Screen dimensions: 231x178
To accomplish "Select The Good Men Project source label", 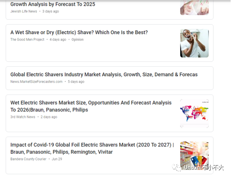I will pyautogui.click(x=27, y=40).
